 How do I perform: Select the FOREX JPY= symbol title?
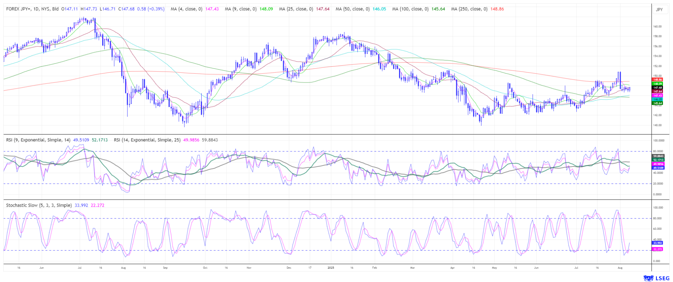pyautogui.click(x=32, y=9)
